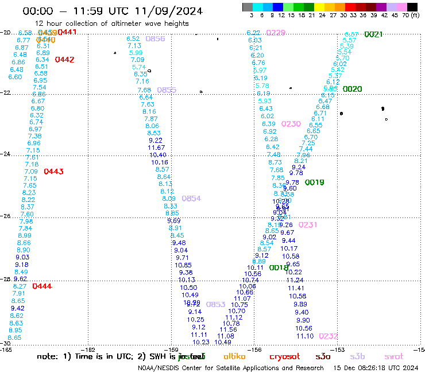Select the s3b time label 0854
Image resolution: width=425 pixels, height=373 pixels.
(191, 199)
